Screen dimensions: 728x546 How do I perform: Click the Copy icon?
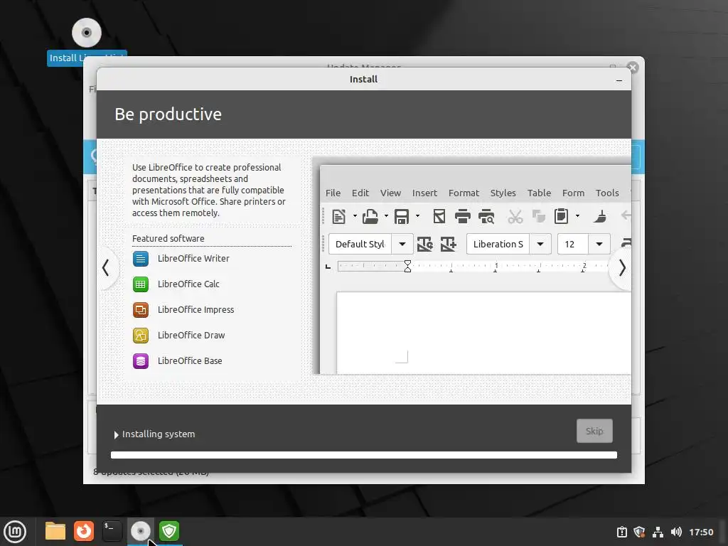[x=539, y=216]
